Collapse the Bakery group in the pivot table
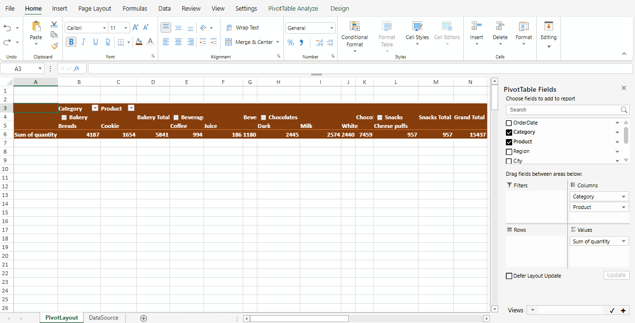Screen dimensions: 635x323 (x=64, y=117)
